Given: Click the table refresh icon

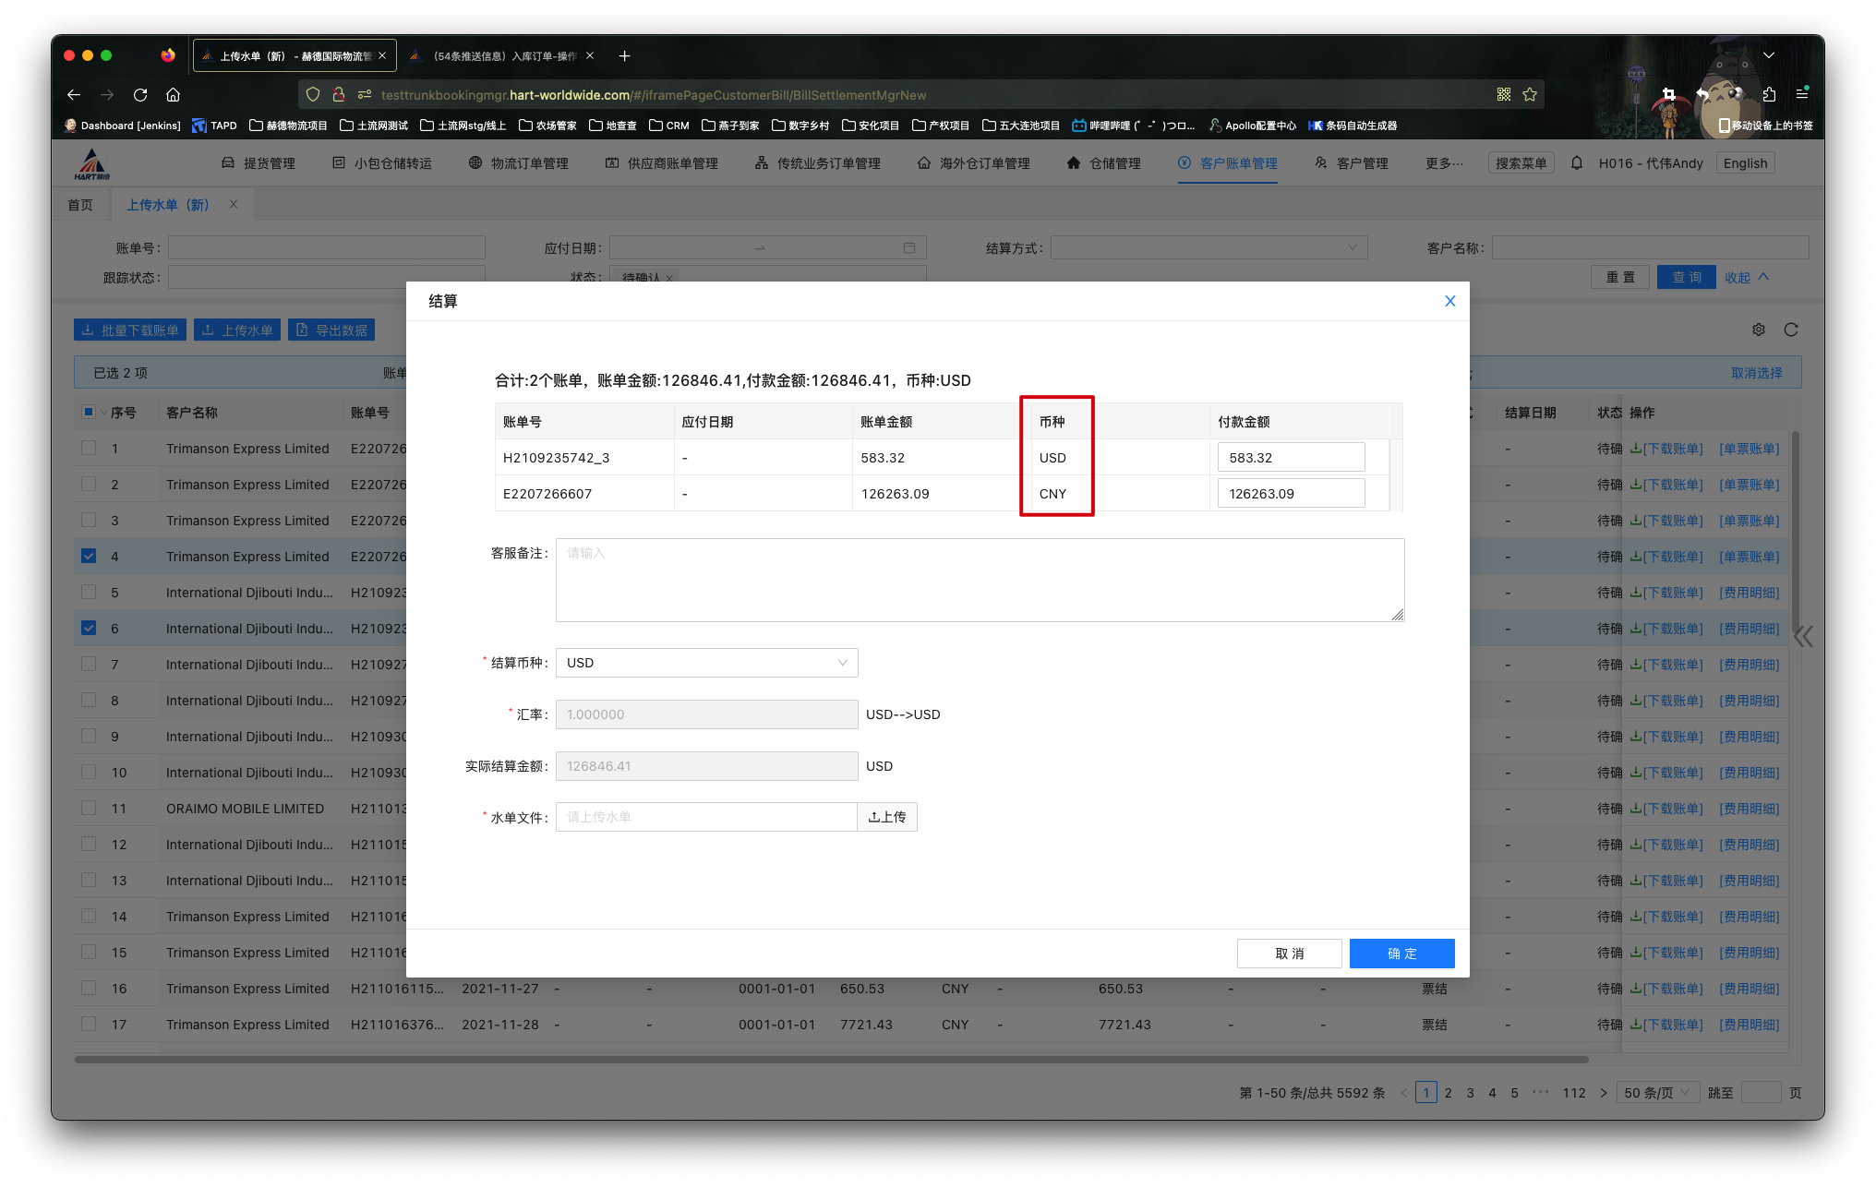Looking at the screenshot, I should pos(1791,330).
